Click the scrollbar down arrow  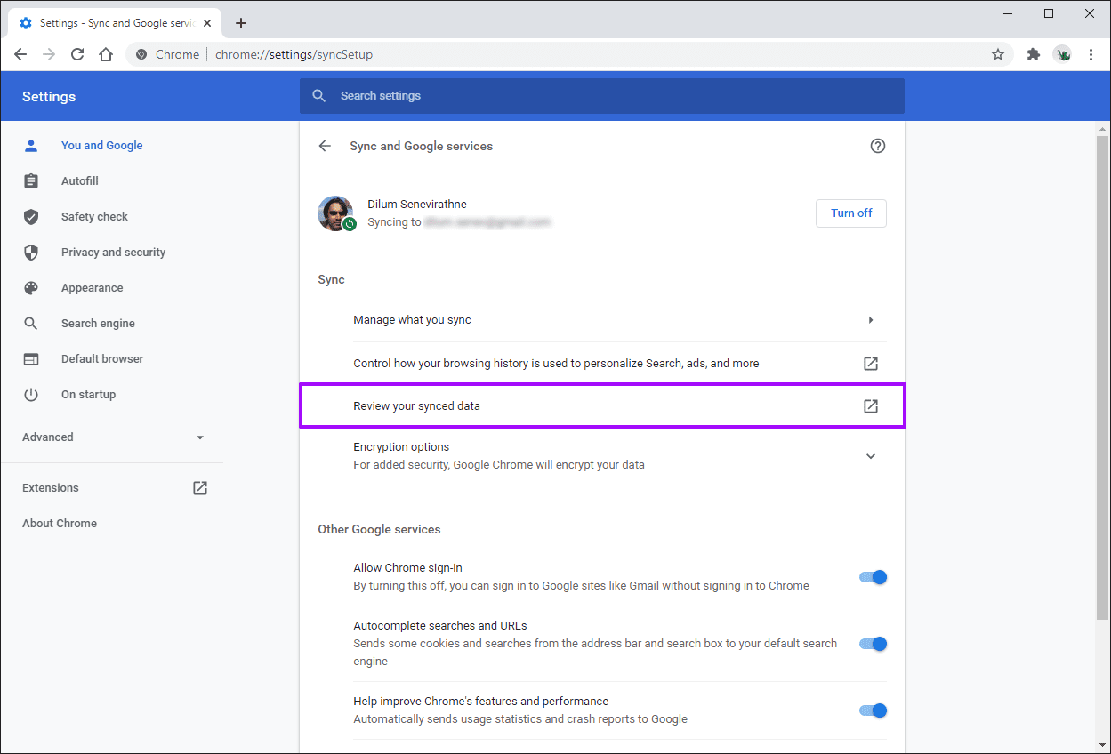point(1103,745)
